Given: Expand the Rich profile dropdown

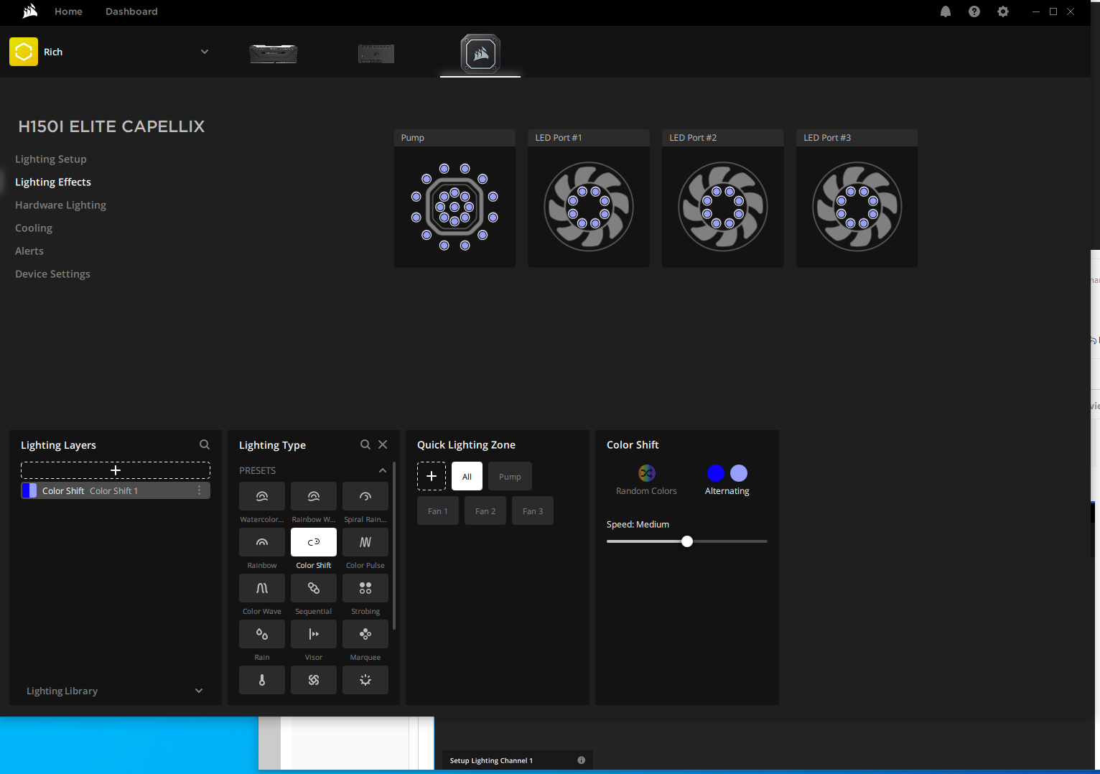Looking at the screenshot, I should [205, 52].
